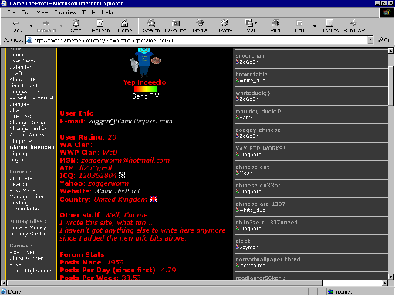395x296 pixels.
Task: Expand the Back button history dropdown arrow
Action: [31, 26]
